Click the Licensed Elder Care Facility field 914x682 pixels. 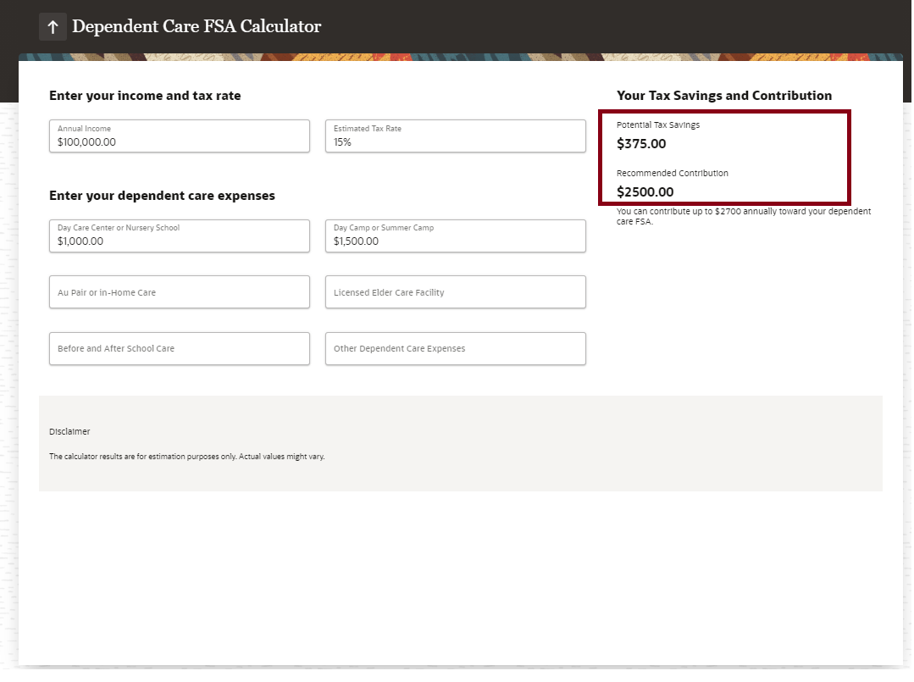coord(455,292)
